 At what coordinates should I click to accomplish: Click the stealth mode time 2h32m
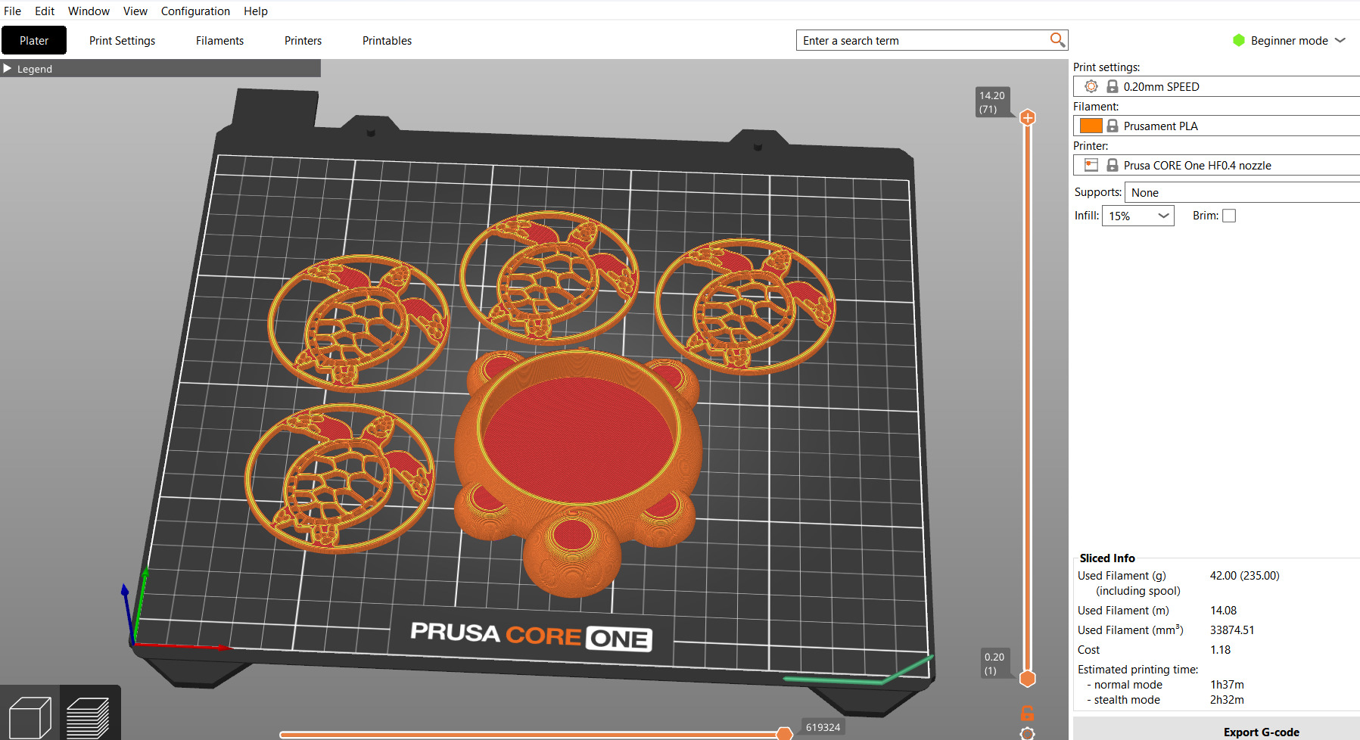[x=1227, y=699]
